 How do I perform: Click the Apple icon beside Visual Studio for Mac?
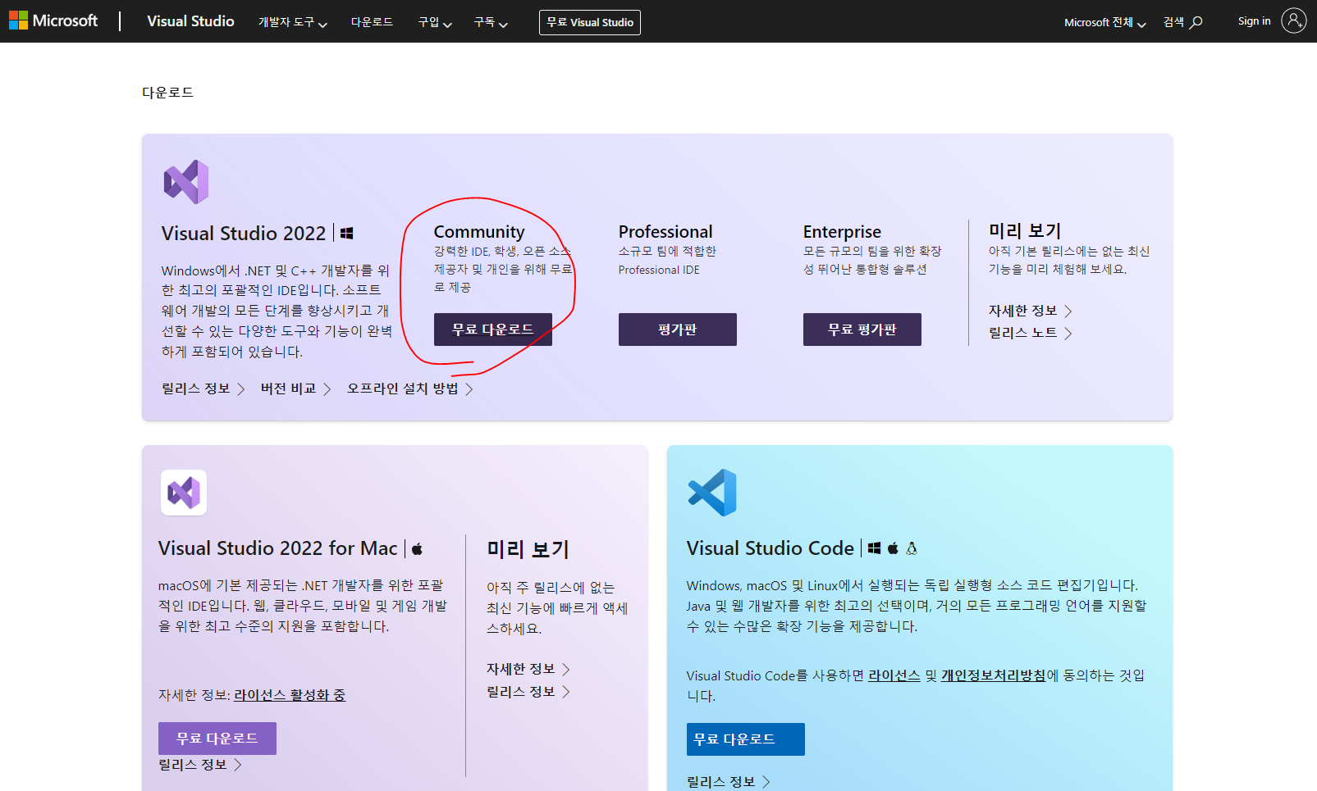click(417, 549)
